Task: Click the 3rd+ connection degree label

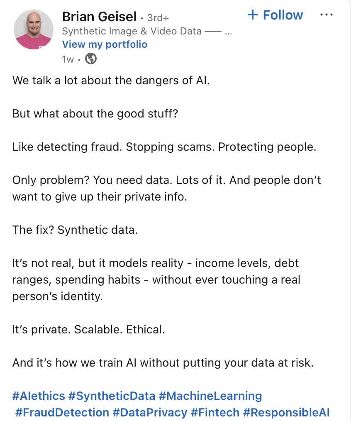Action: point(158,18)
